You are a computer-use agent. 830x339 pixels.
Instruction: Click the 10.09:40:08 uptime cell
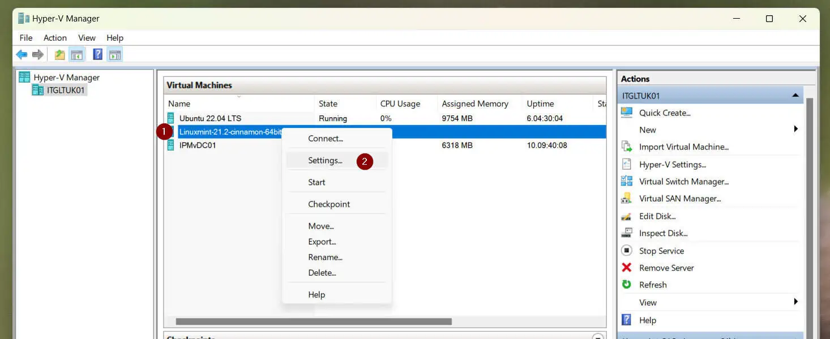coord(547,145)
